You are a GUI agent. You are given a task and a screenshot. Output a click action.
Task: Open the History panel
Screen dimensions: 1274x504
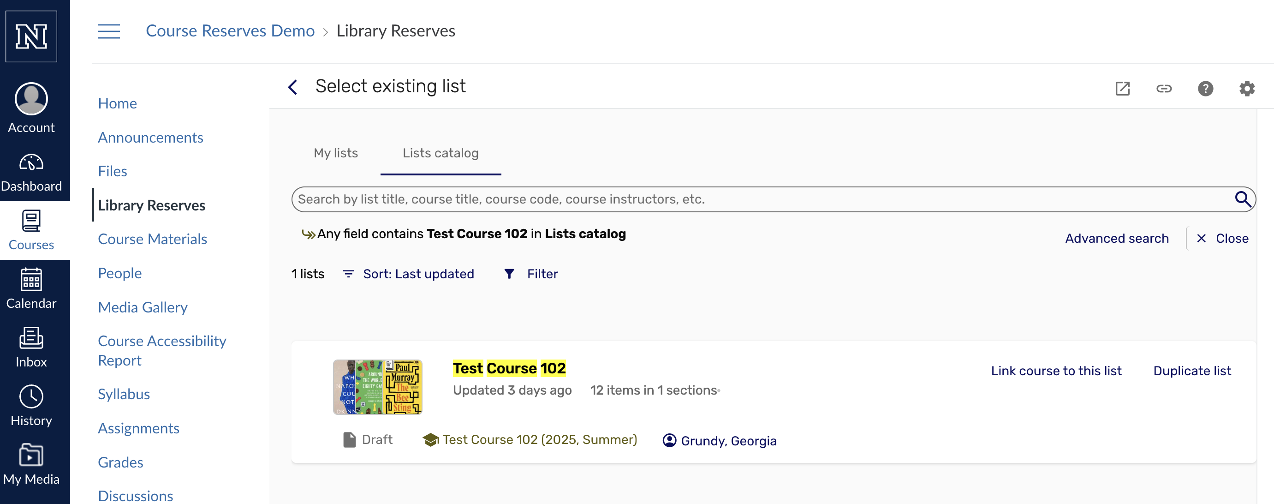31,406
